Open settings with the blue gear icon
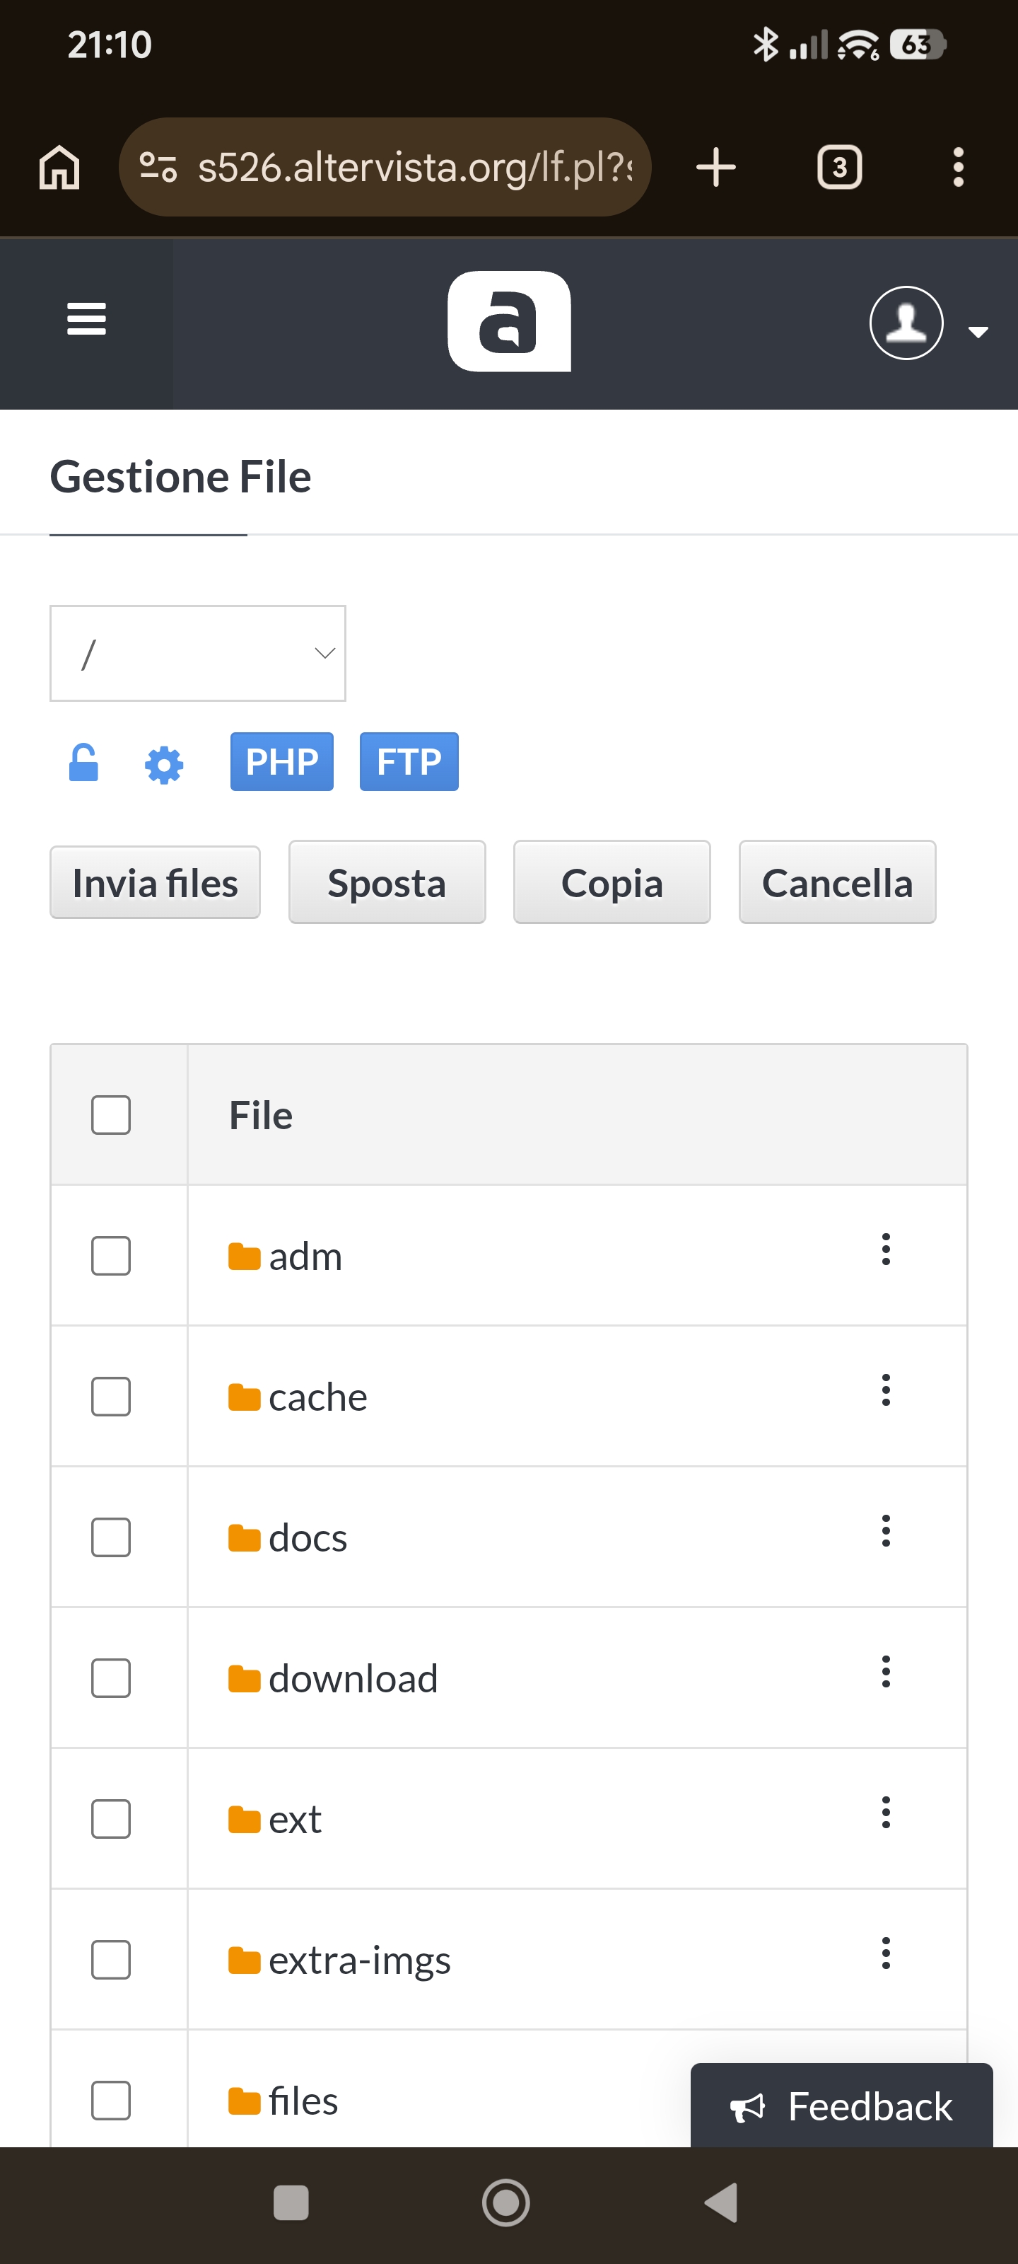This screenshot has width=1018, height=2264. 163,765
